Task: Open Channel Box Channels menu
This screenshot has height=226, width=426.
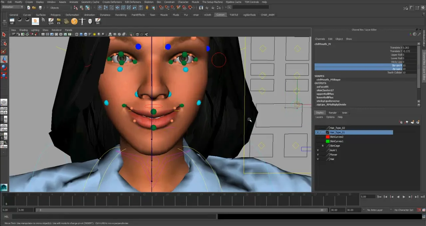Action: 320,39
